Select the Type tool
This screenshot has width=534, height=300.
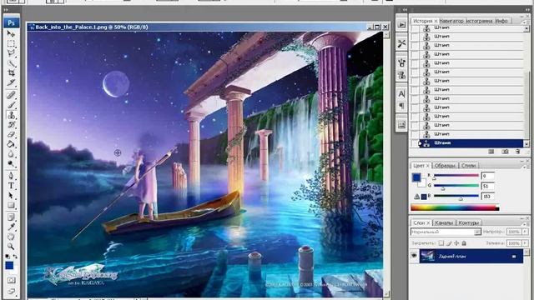point(11,186)
